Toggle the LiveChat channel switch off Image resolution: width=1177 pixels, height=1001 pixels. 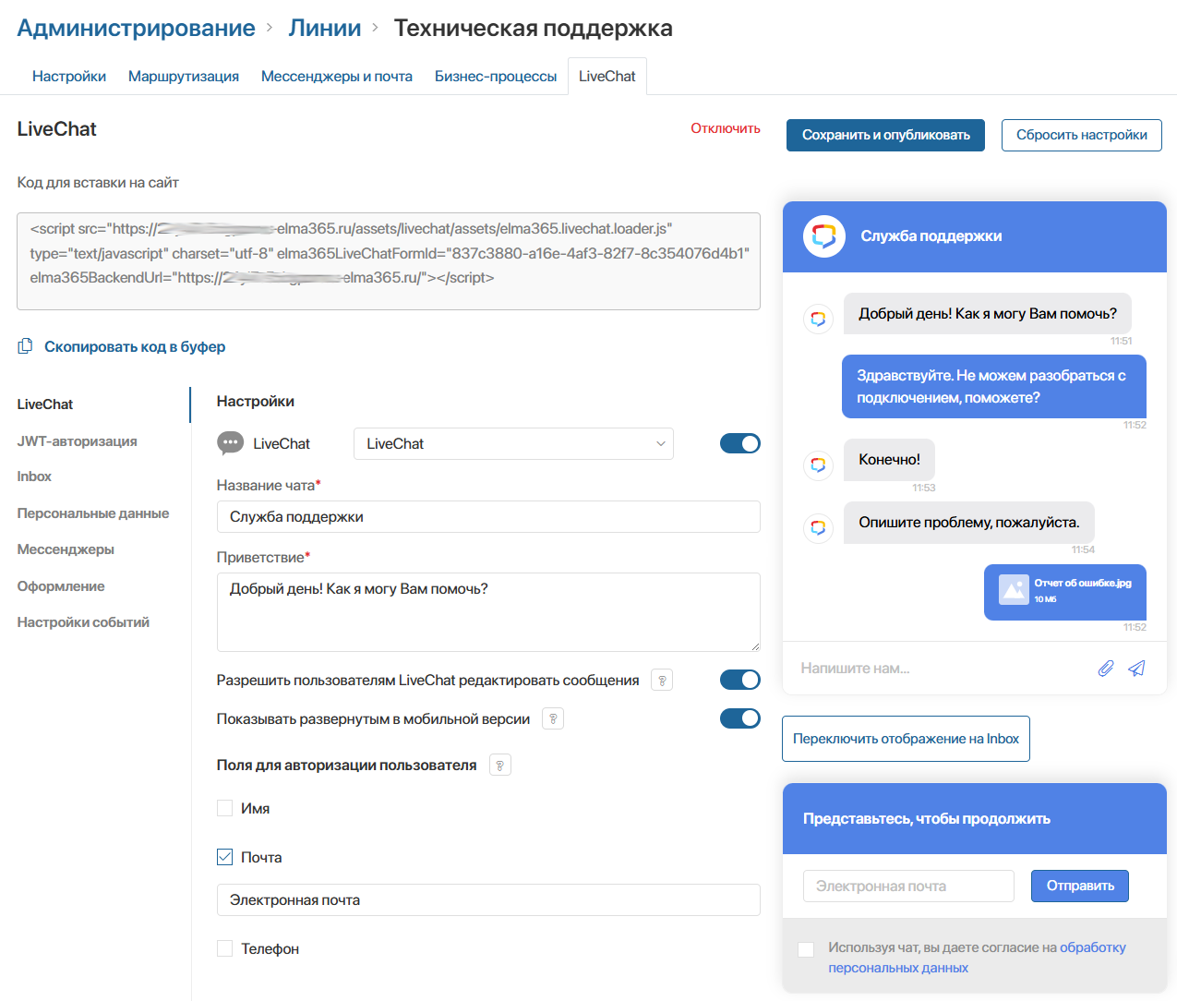tap(740, 443)
